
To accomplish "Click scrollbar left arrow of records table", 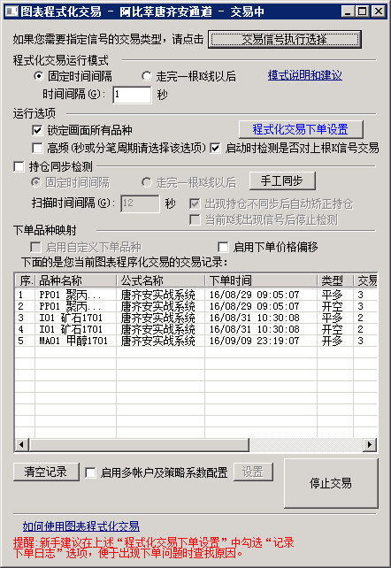I will click(21, 444).
